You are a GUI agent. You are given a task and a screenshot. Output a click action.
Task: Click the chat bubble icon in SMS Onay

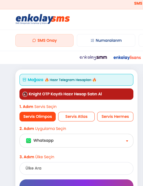[34, 40]
